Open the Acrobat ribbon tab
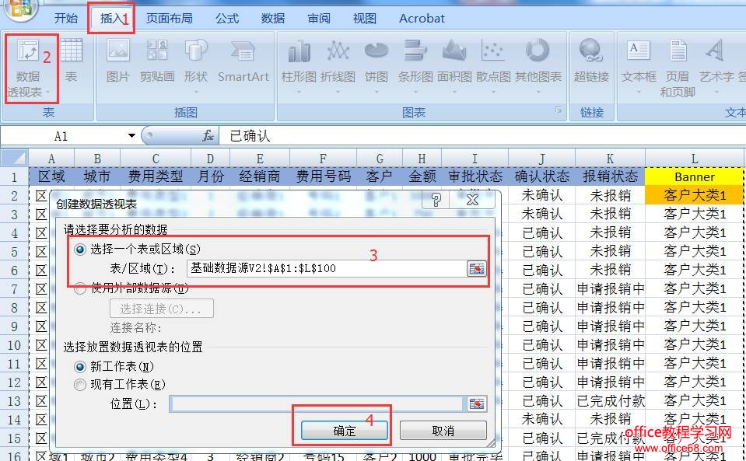This screenshot has width=746, height=461. [421, 18]
